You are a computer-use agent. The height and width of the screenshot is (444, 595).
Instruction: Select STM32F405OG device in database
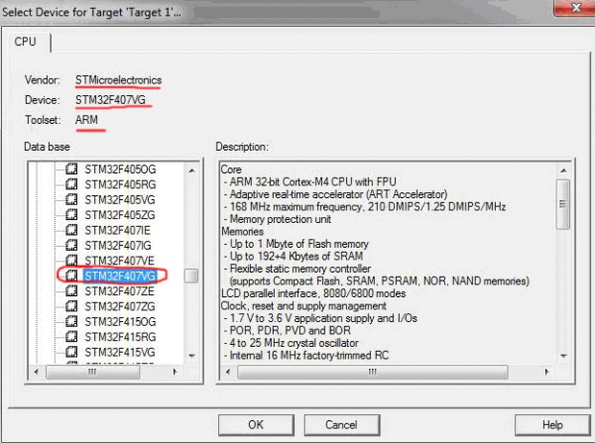[x=120, y=169]
